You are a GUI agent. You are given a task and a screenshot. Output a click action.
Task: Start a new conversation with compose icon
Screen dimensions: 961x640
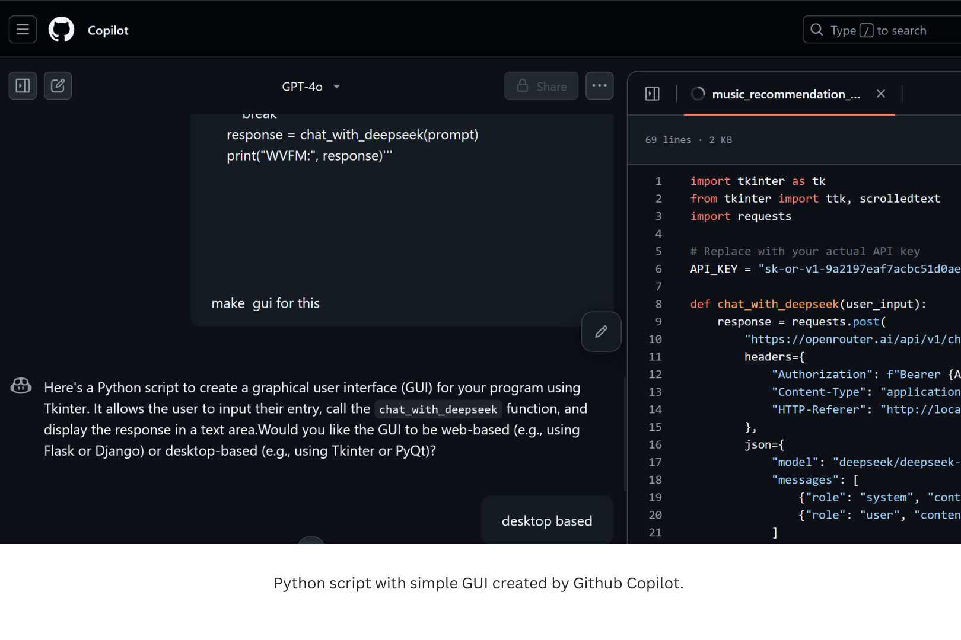[x=58, y=86]
